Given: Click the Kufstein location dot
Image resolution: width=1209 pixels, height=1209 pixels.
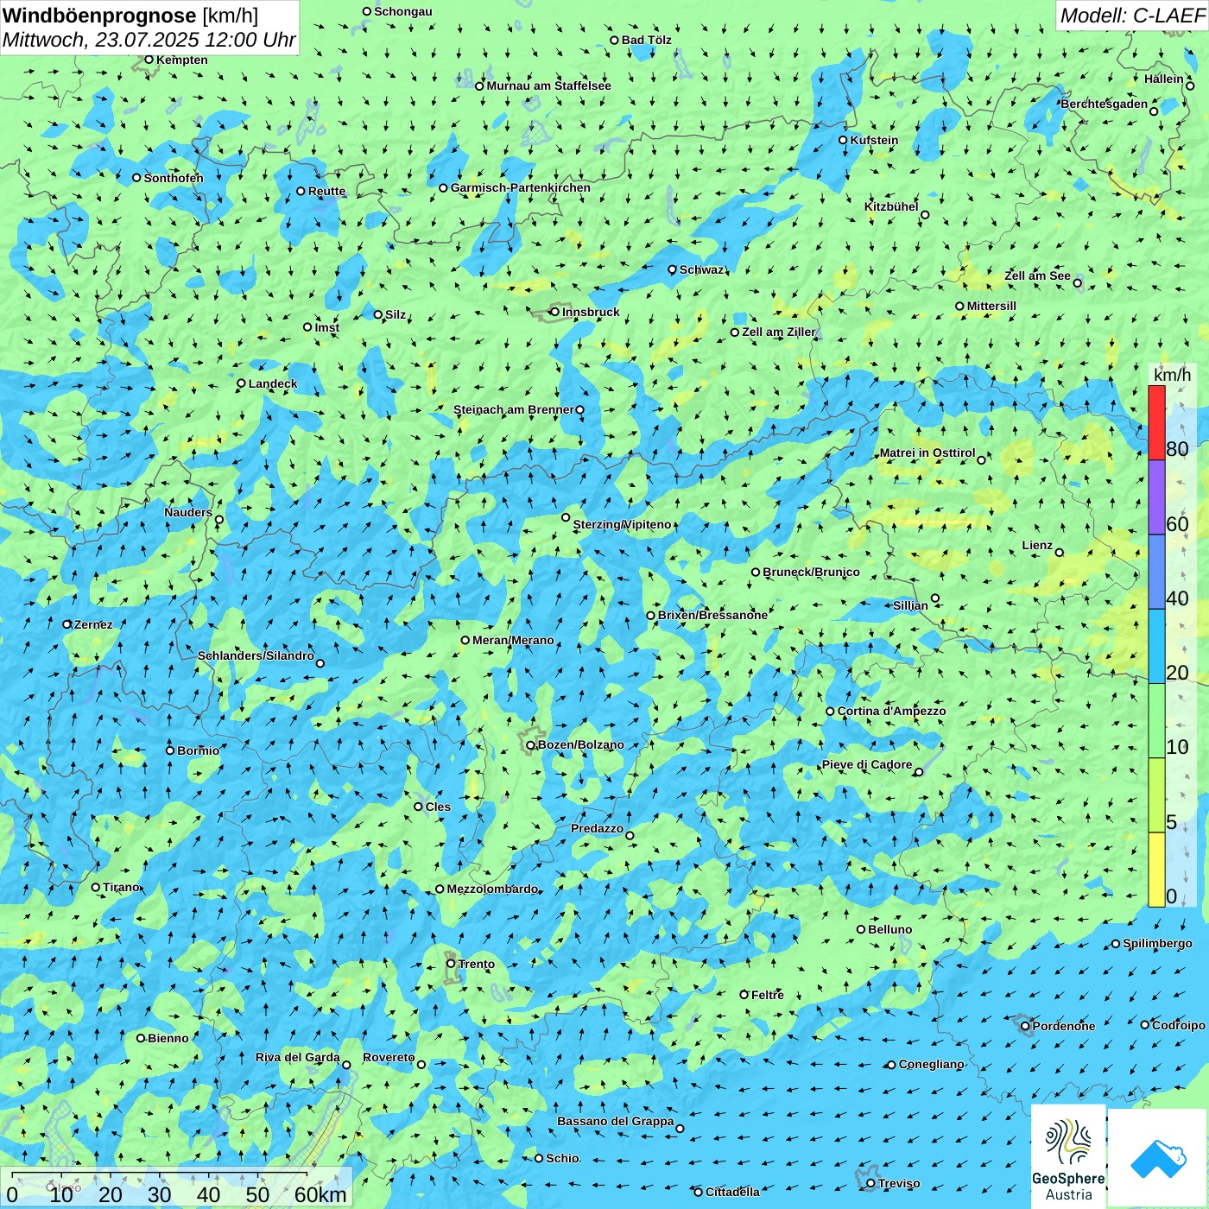Looking at the screenshot, I should pyautogui.click(x=844, y=140).
